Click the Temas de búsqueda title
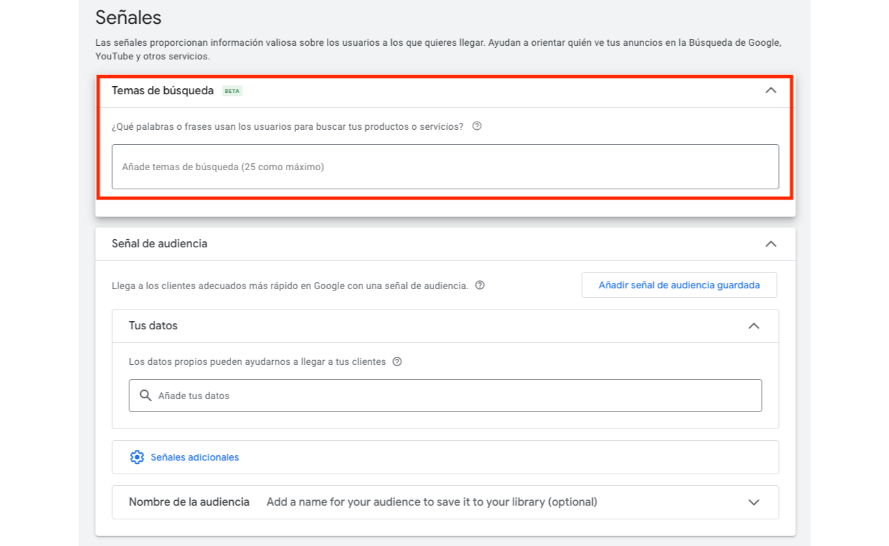The height and width of the screenshot is (546, 889). click(163, 90)
